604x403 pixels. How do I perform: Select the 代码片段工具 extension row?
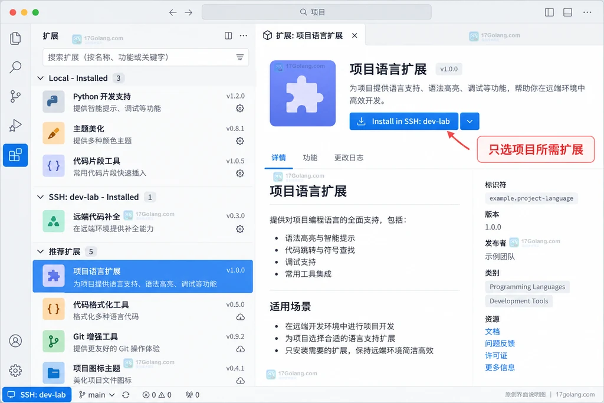click(143, 167)
